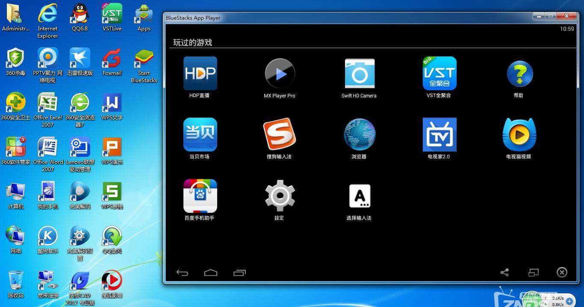Select 回收站 recycle bin icon
Screen dimensions: 584x307
(16, 284)
